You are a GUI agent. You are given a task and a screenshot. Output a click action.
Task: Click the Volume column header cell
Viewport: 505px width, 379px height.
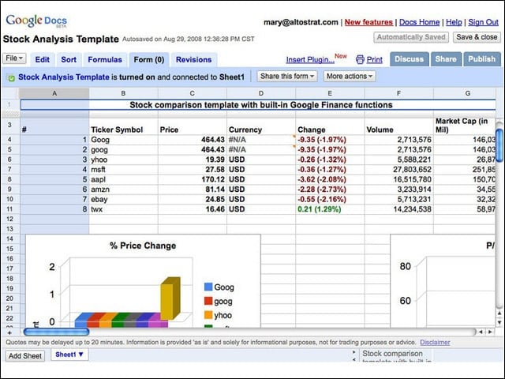(398, 126)
